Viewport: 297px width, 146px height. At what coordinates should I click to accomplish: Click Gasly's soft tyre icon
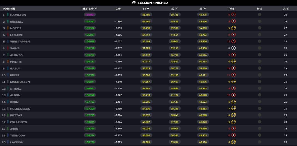tap(234, 68)
